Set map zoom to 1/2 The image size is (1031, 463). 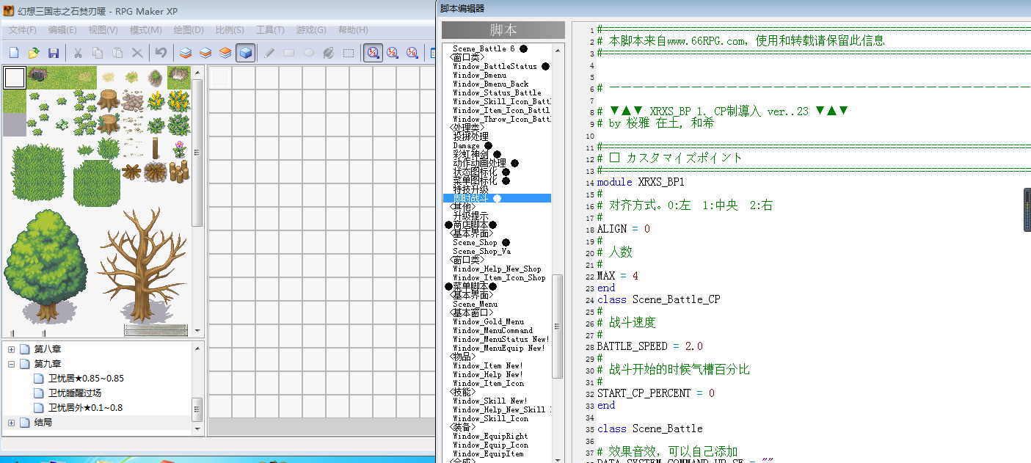point(393,53)
